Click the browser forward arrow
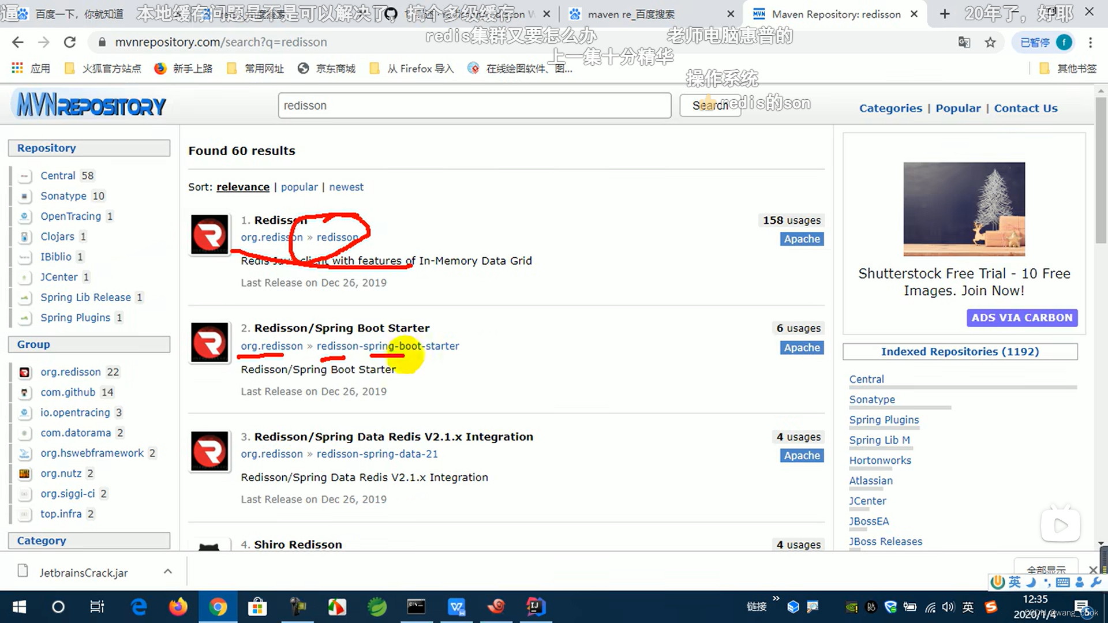This screenshot has width=1108, height=623. coord(43,42)
